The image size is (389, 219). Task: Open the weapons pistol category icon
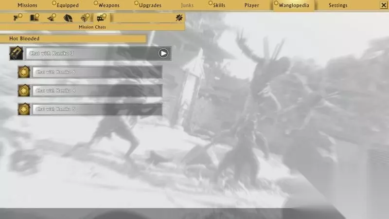tap(18, 18)
